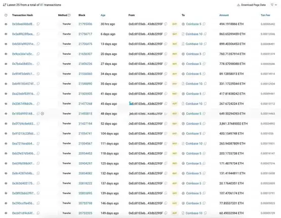
Task: Copy Coinbase 10 address in the 6 days ago row
Action: coord(205,34)
